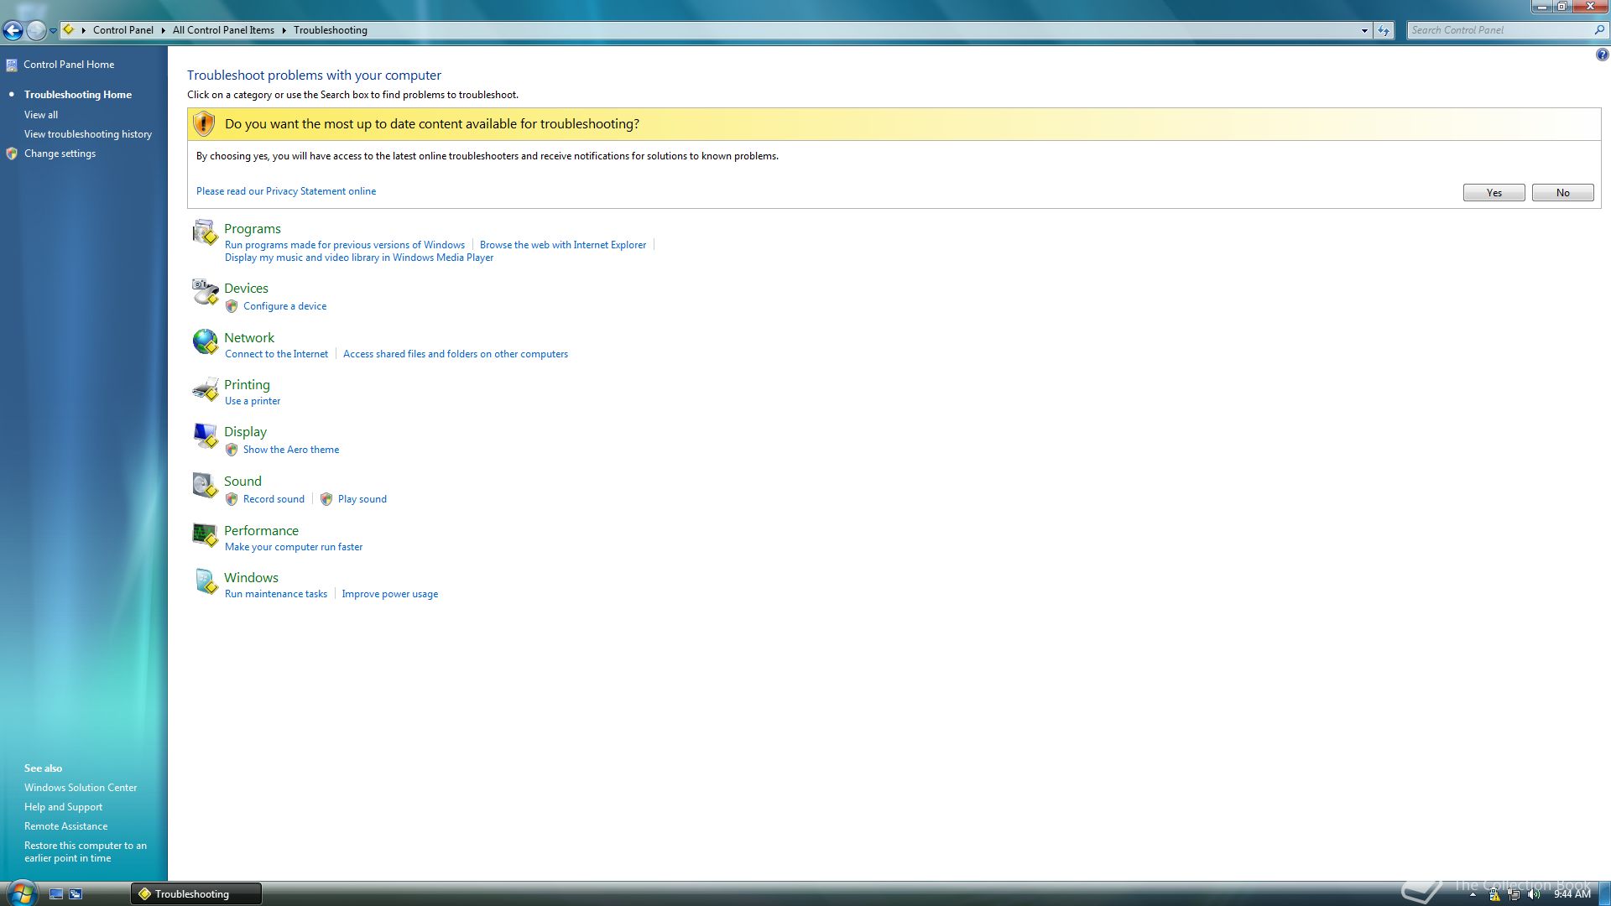Click the Network globe icon
Image resolution: width=1611 pixels, height=906 pixels.
(x=205, y=341)
